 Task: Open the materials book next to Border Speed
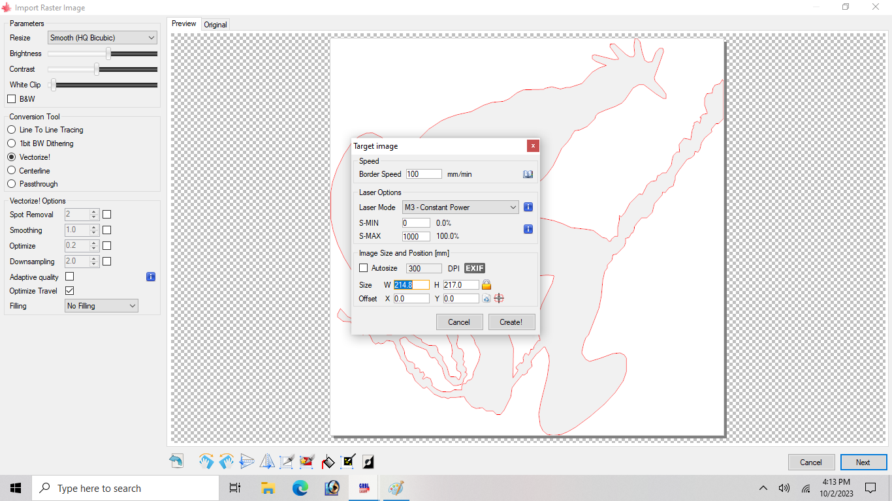[528, 174]
